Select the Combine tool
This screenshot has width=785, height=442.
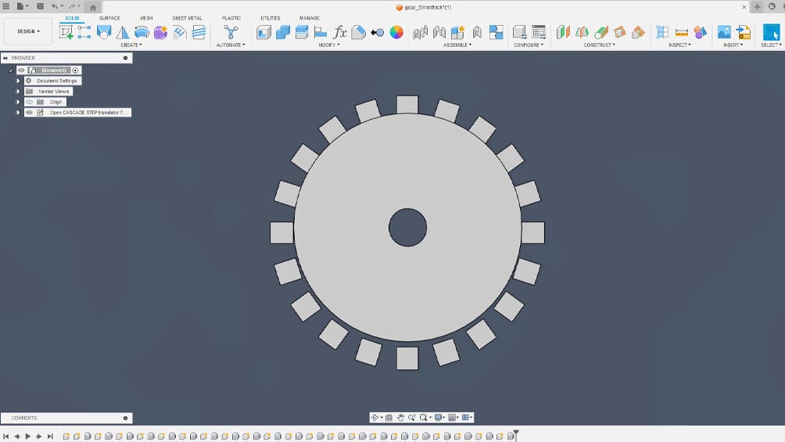(283, 32)
